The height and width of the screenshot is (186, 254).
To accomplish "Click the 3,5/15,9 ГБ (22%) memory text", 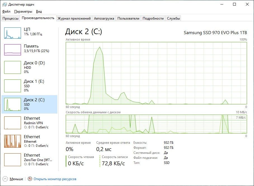I will point(37,51).
